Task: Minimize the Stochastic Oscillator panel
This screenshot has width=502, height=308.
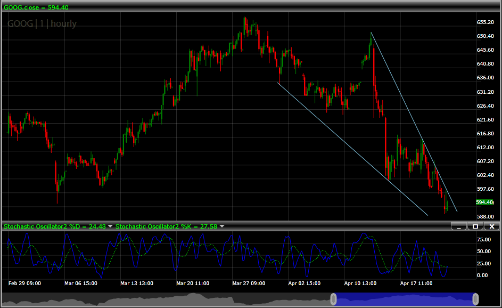Action: [458, 226]
